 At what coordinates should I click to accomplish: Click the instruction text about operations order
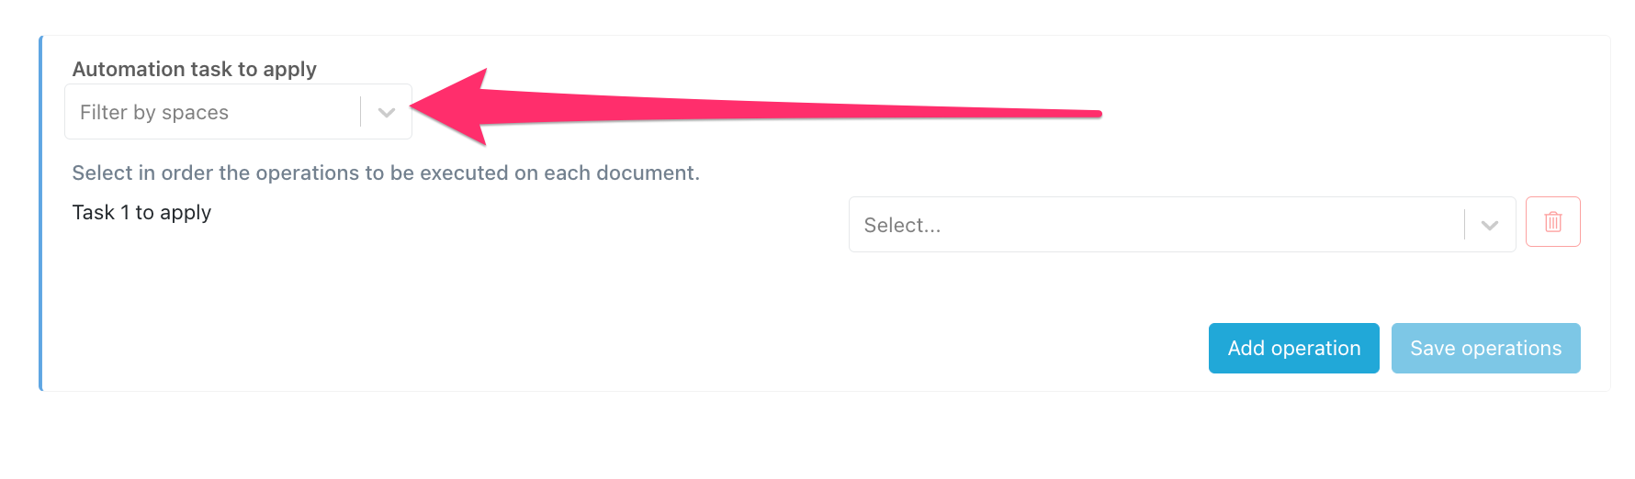point(386,173)
